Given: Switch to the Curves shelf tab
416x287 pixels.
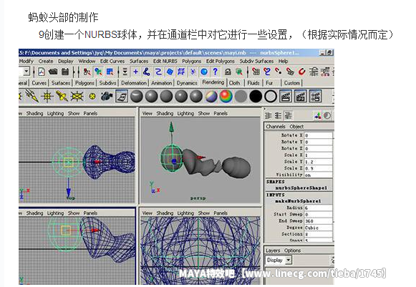Looking at the screenshot, I should [39, 83].
